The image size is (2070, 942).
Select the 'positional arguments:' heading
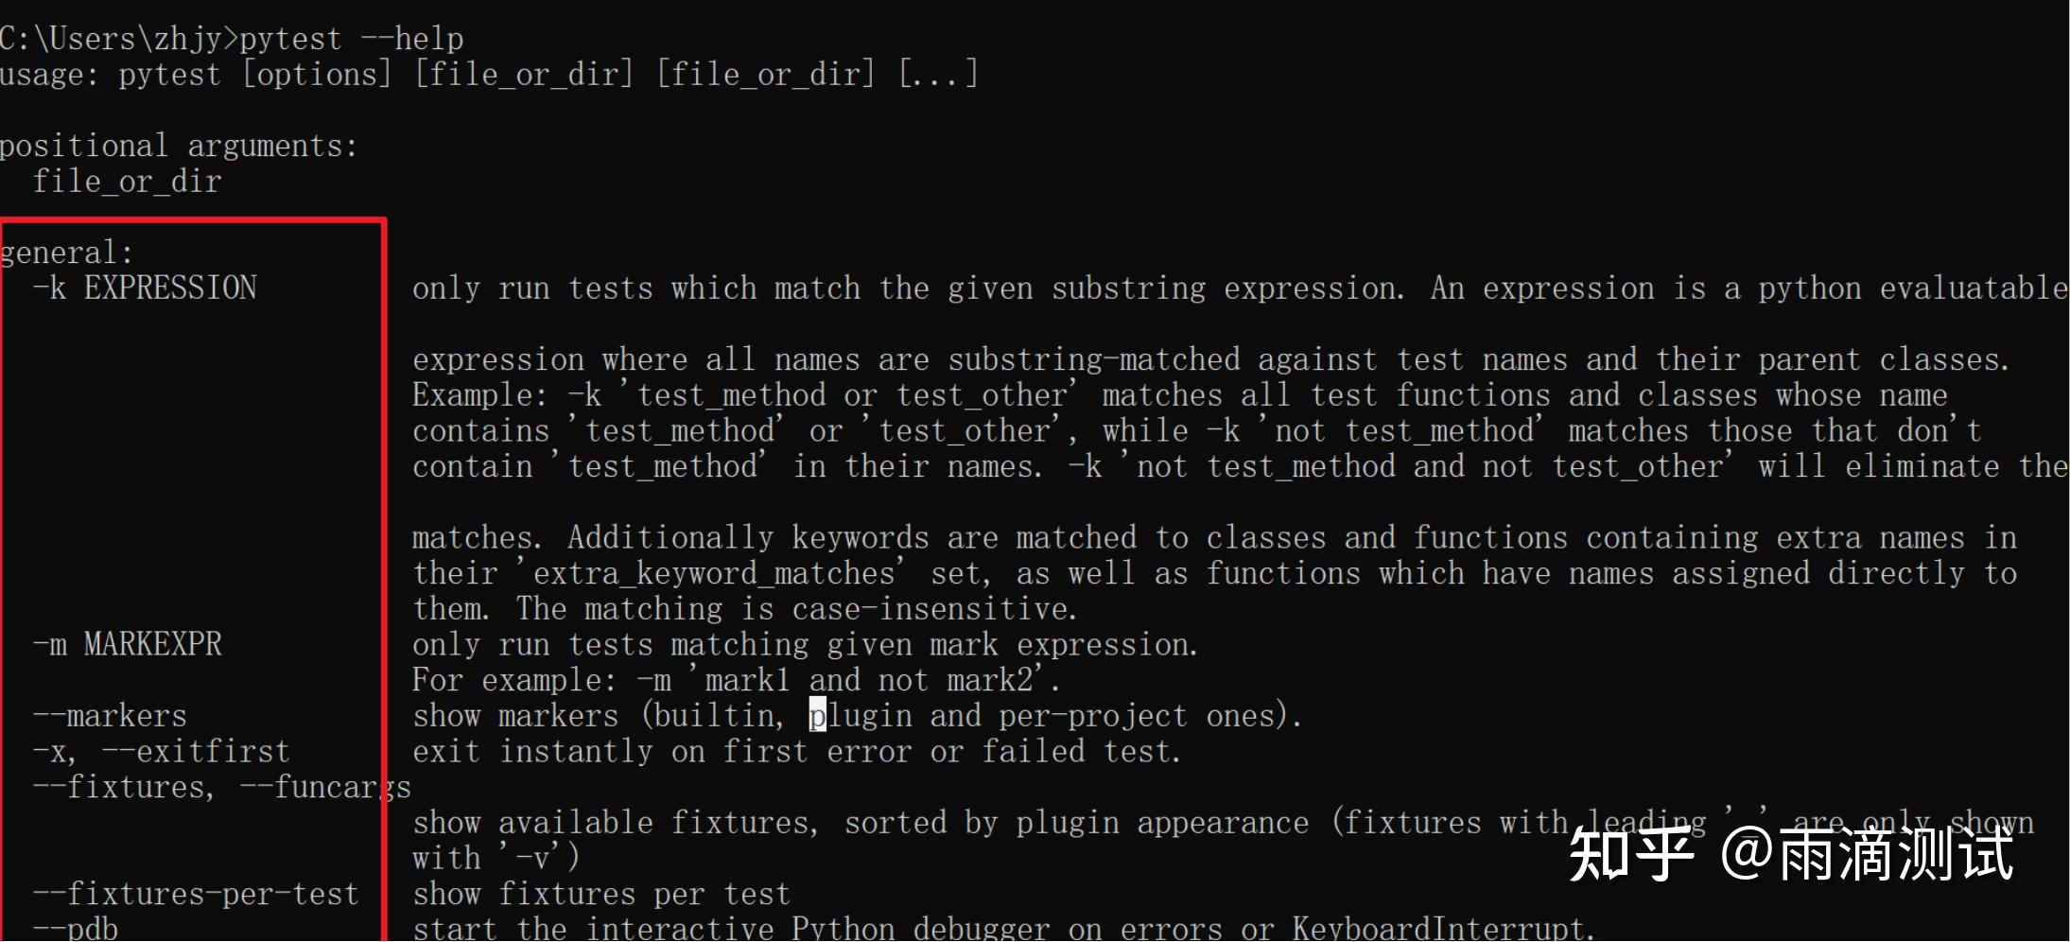coord(179,146)
